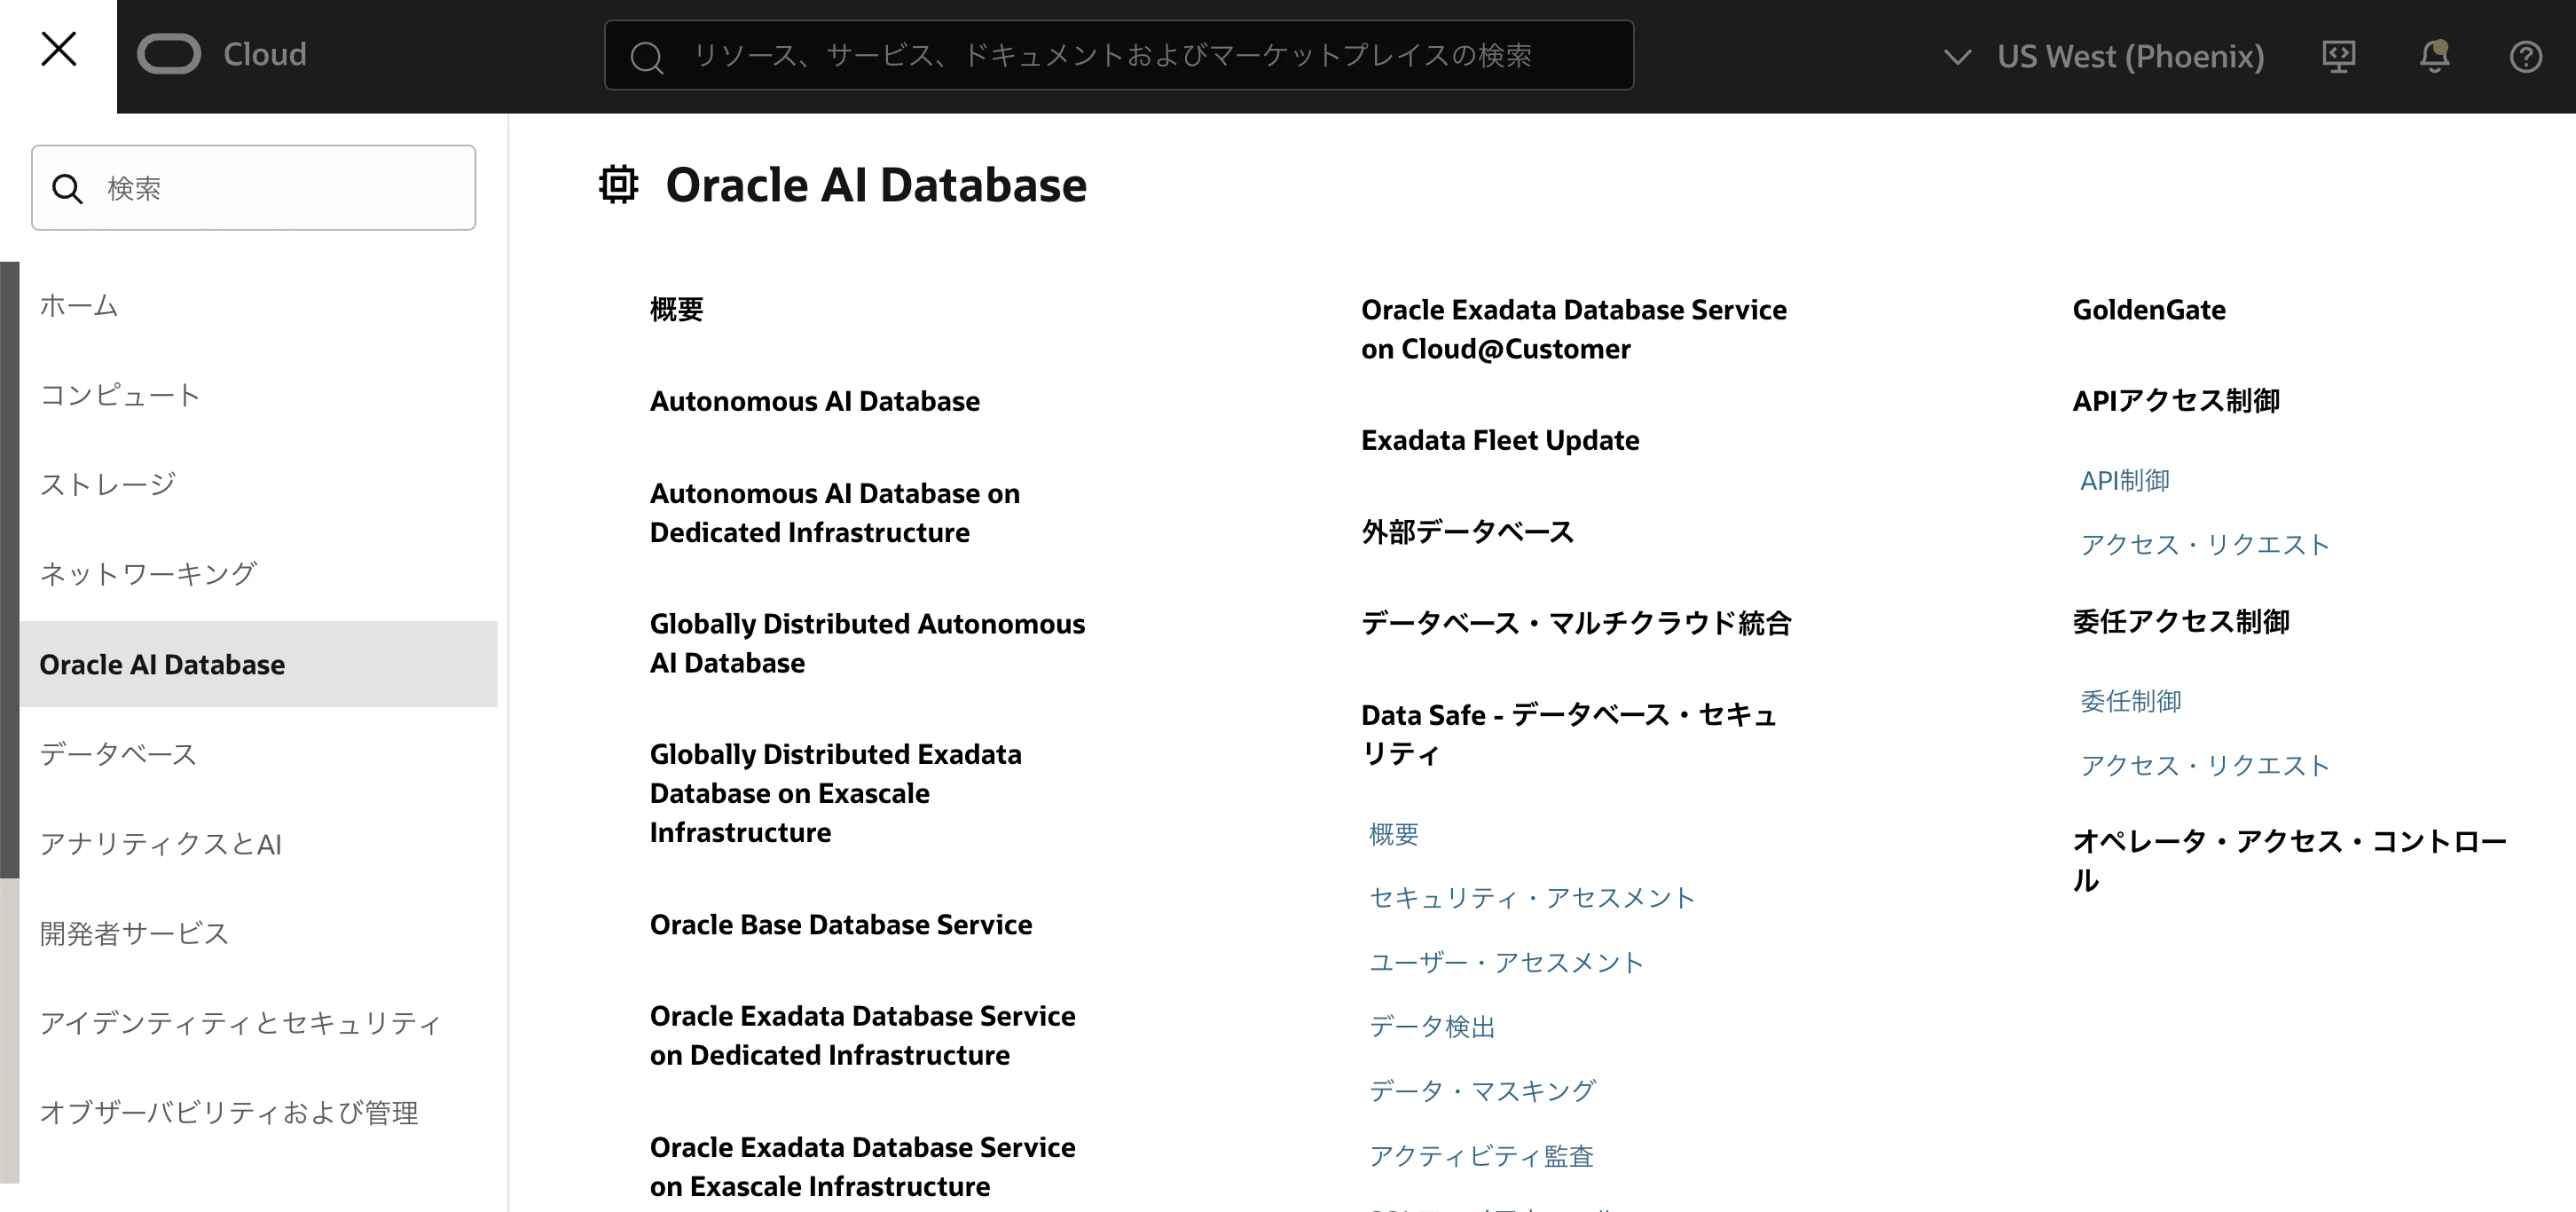
Task: Open アイデンティティとセキュリティ in the sidebar
Action: point(240,1022)
